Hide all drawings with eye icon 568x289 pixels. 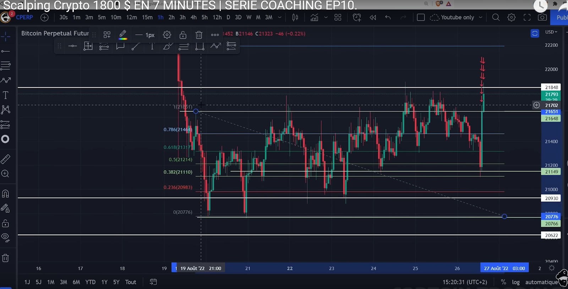point(5,237)
